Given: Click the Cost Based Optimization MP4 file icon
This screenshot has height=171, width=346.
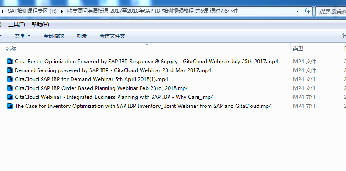Looking at the screenshot, I should click(10, 61).
